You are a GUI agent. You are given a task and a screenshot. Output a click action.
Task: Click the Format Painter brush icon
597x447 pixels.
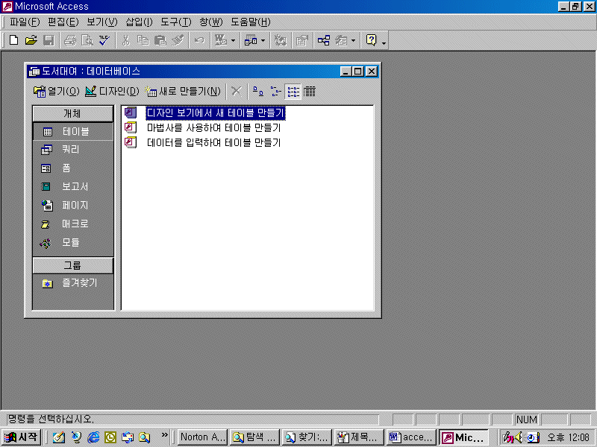click(178, 40)
